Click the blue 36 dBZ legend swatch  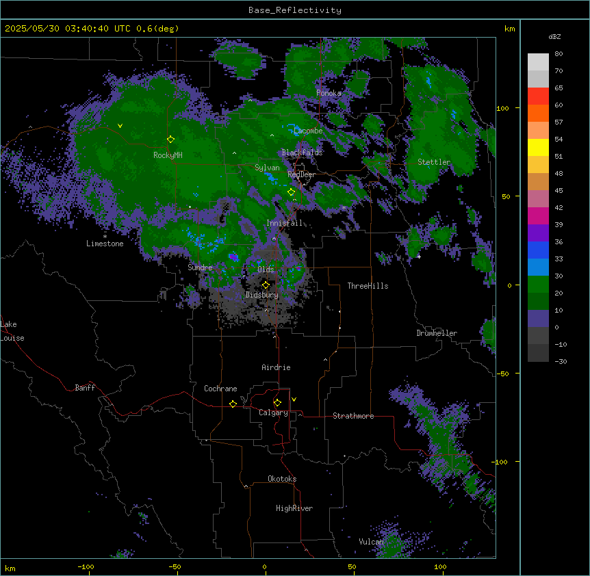click(x=538, y=250)
